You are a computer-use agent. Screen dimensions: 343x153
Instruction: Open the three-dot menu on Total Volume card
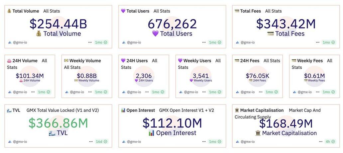click(x=90, y=42)
